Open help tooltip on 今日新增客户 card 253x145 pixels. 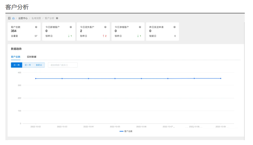[71, 27]
